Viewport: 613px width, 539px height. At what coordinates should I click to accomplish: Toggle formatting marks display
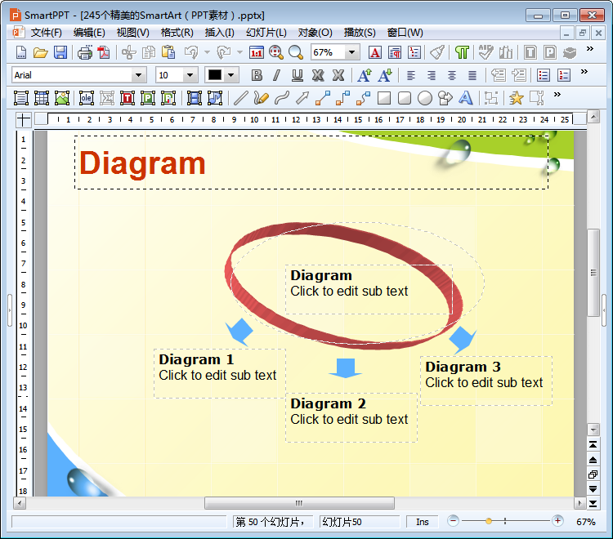click(463, 52)
